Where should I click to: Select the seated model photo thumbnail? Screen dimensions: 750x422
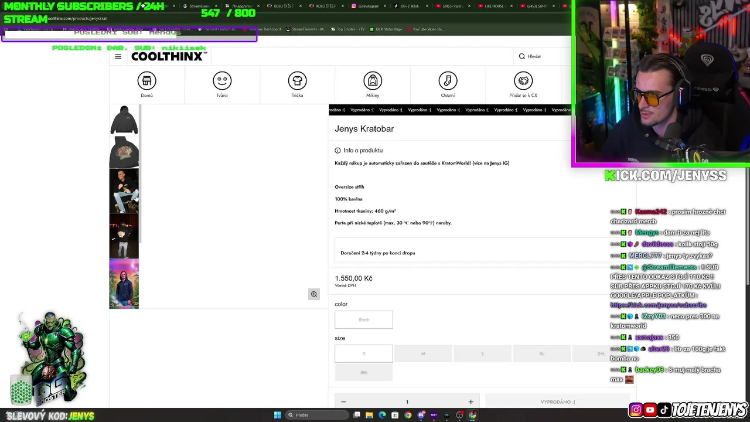point(124,190)
